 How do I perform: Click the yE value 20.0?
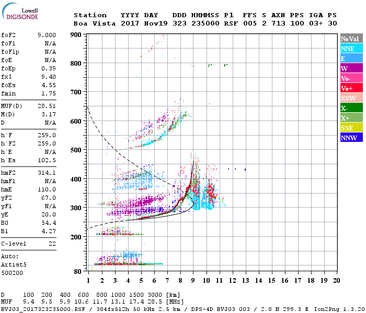(49, 214)
